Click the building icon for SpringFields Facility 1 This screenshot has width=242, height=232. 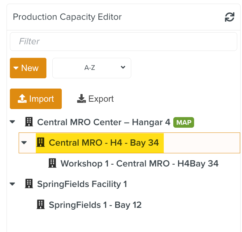click(x=29, y=184)
